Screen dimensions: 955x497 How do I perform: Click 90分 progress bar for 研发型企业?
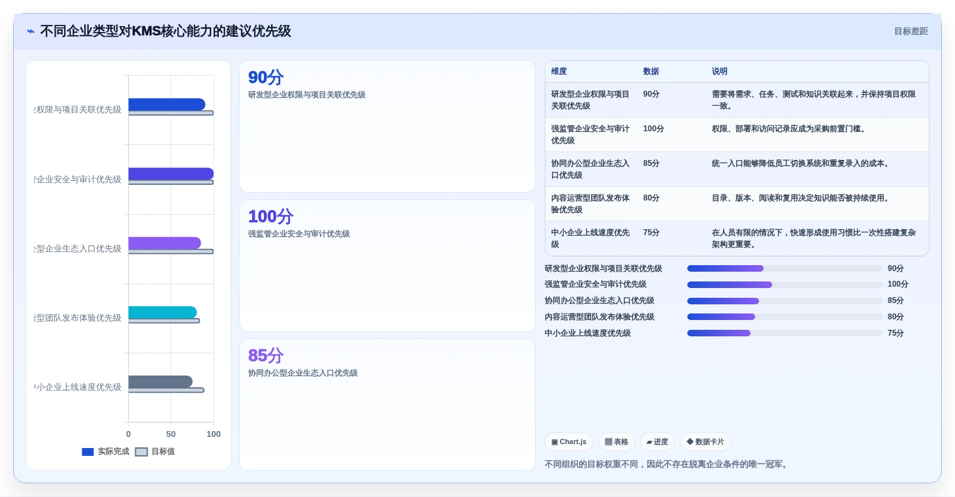pos(785,268)
